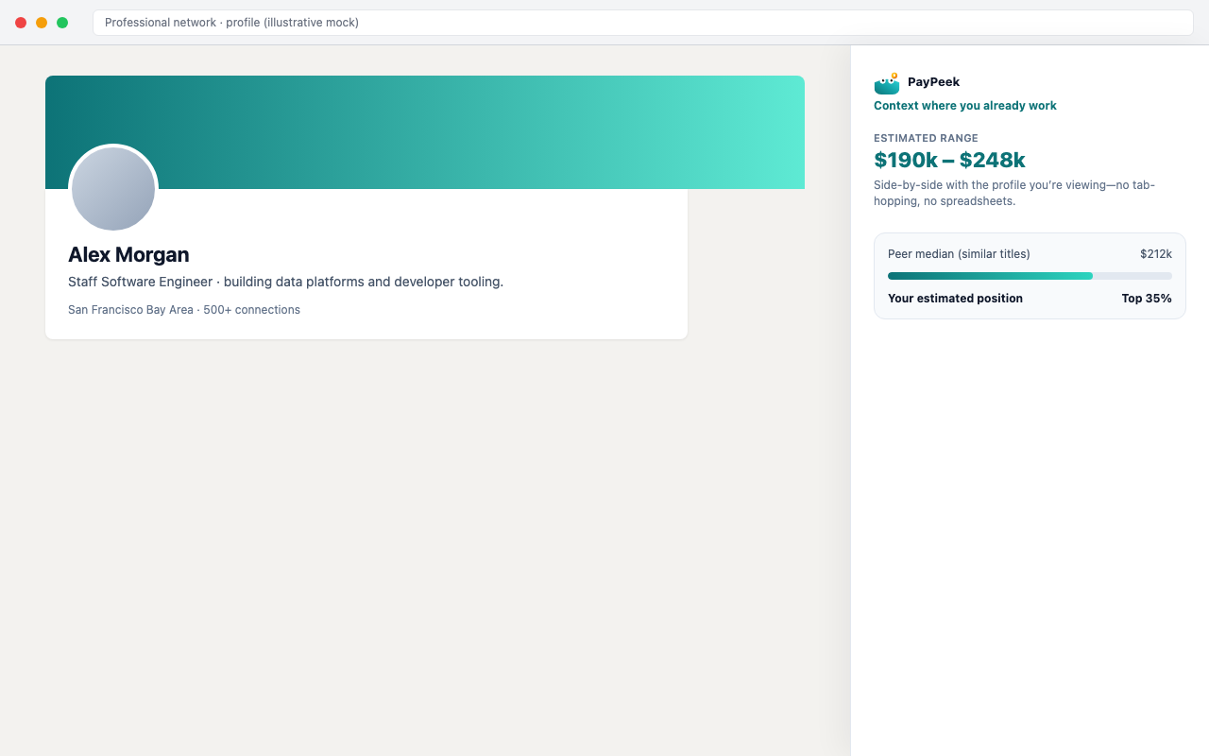The width and height of the screenshot is (1209, 756).
Task: Open the 500+ connections link
Action: [x=252, y=310]
